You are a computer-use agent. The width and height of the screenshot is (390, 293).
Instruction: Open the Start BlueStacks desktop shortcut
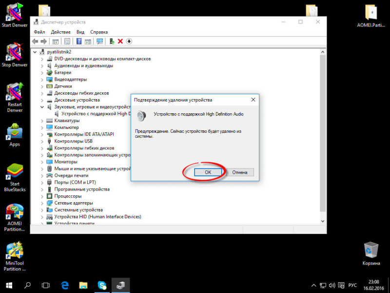15,177
